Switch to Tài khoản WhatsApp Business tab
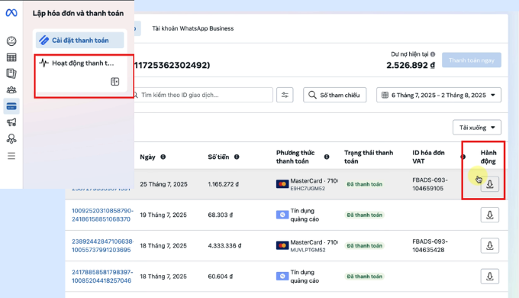 tap(192, 28)
